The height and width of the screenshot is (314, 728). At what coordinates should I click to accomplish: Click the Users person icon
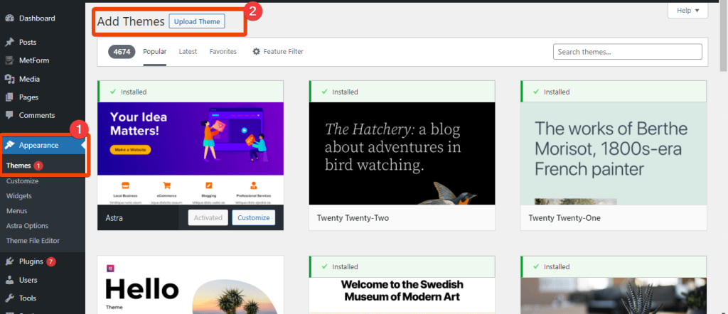pyautogui.click(x=10, y=280)
